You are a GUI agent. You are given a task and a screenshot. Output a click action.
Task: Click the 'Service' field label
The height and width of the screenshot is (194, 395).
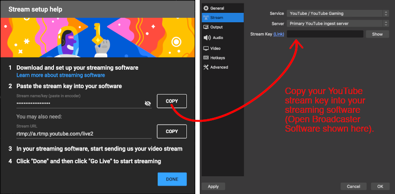point(277,13)
